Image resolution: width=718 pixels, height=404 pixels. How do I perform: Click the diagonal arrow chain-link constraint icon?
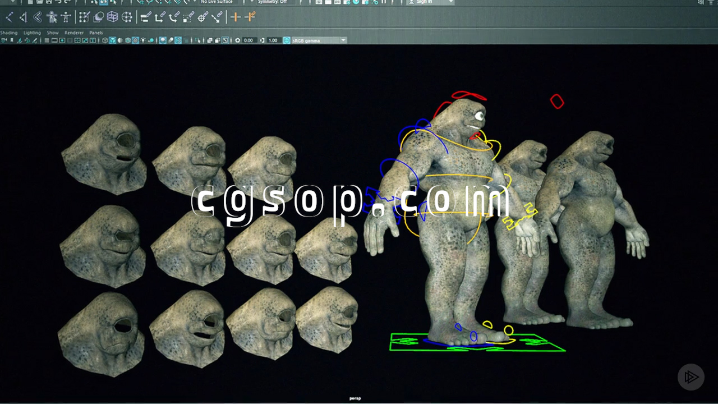(x=218, y=17)
